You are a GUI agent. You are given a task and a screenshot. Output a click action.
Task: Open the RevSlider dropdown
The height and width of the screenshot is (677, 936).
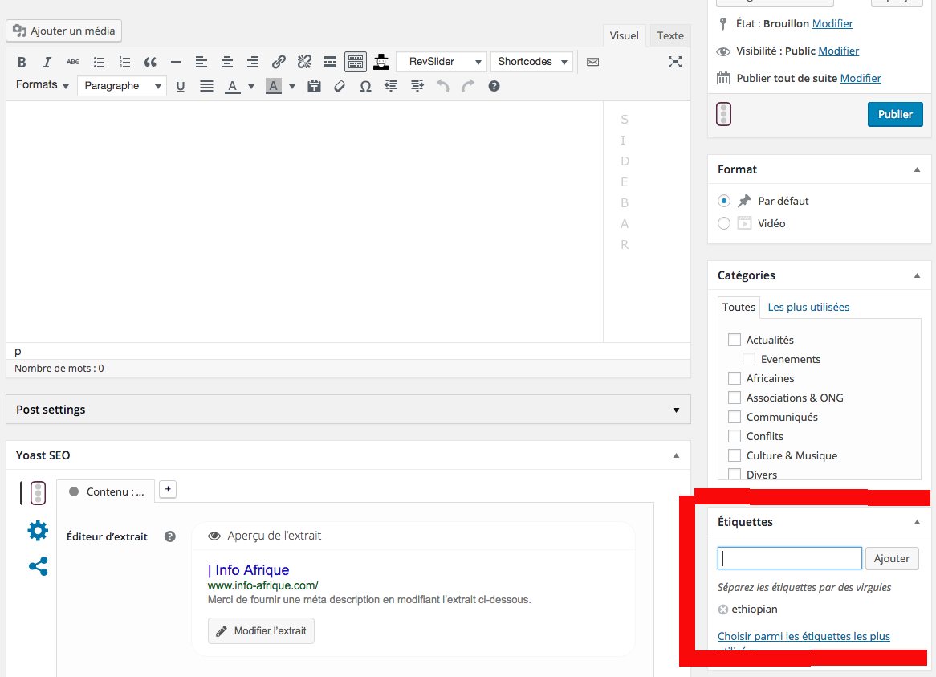pyautogui.click(x=442, y=62)
